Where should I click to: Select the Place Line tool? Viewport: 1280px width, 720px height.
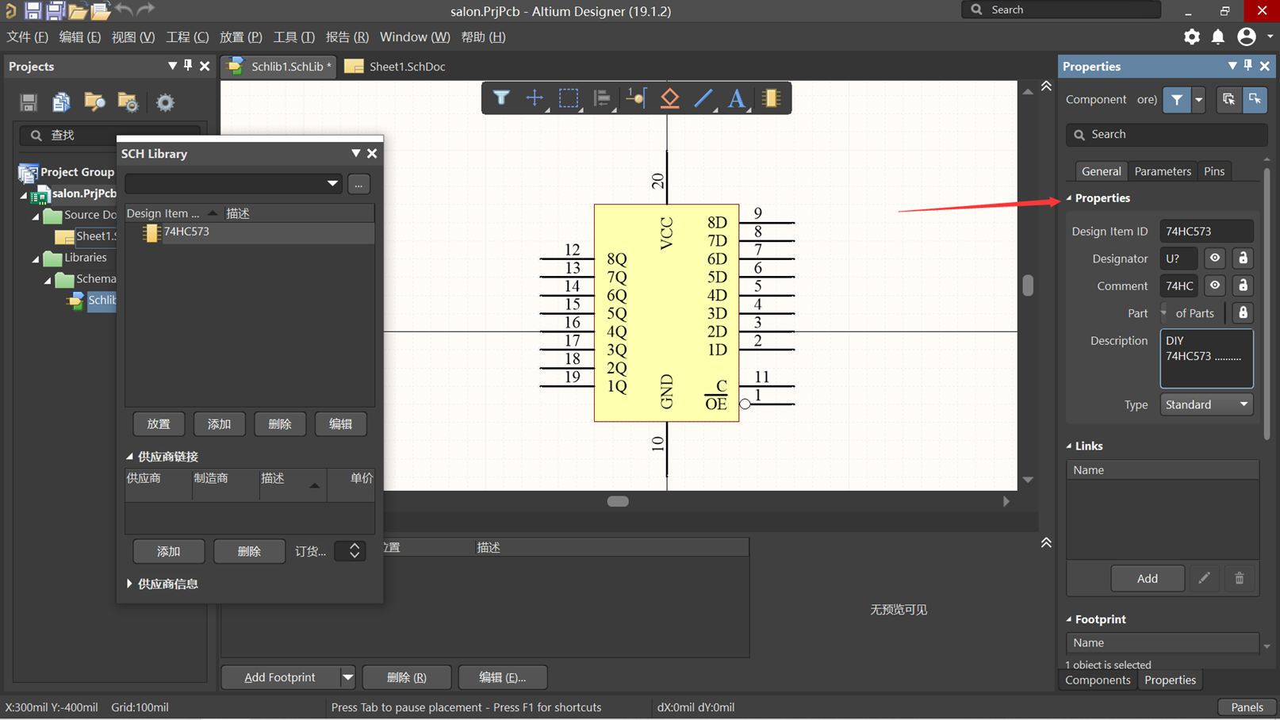click(703, 98)
